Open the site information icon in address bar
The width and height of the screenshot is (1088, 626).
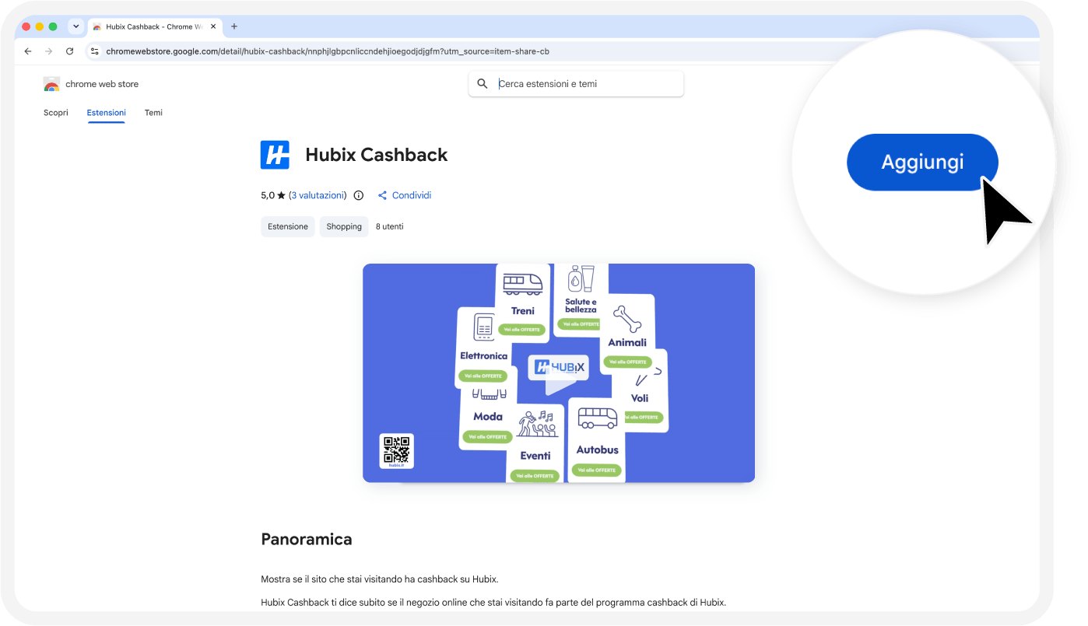[94, 51]
